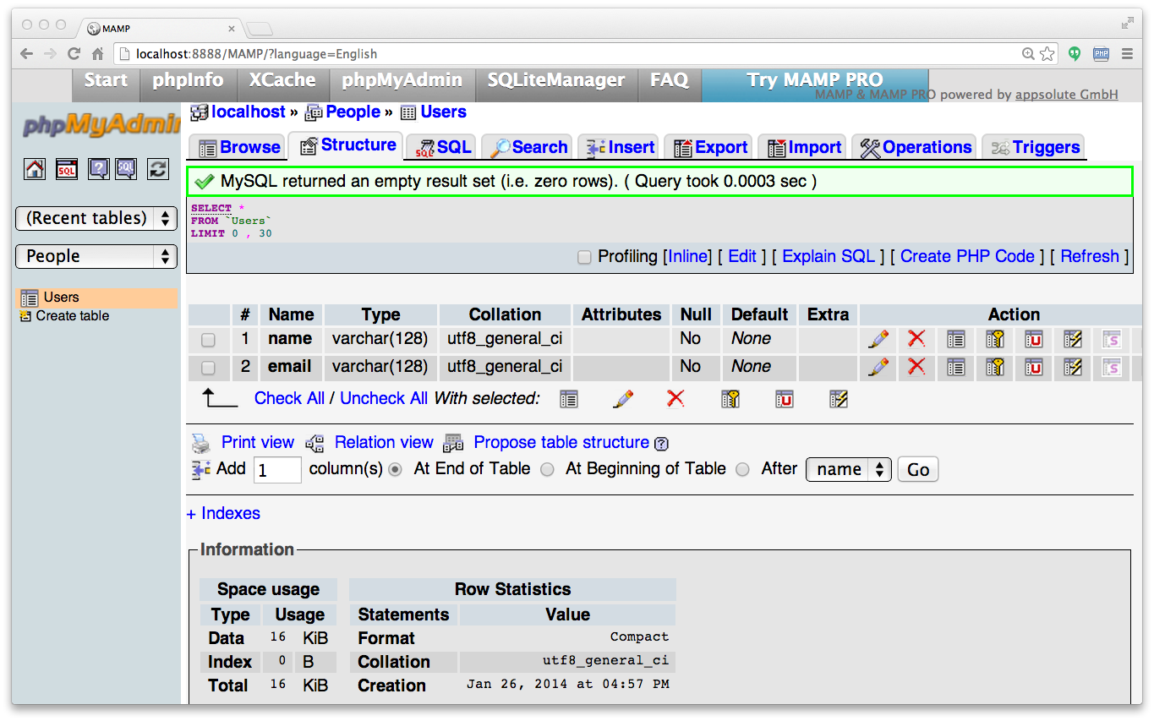This screenshot has height=721, width=1154.
Task: Browse distinct values of the name column
Action: (955, 339)
